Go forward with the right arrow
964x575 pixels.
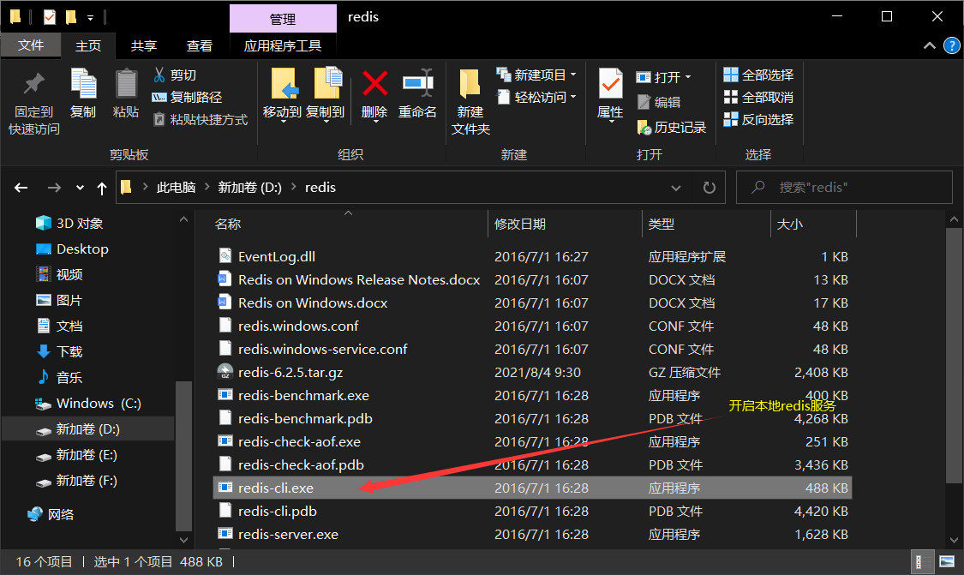[x=54, y=188]
